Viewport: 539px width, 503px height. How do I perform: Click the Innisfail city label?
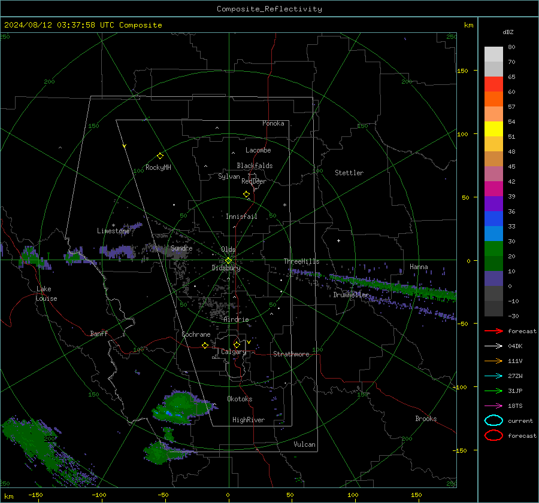[241, 217]
